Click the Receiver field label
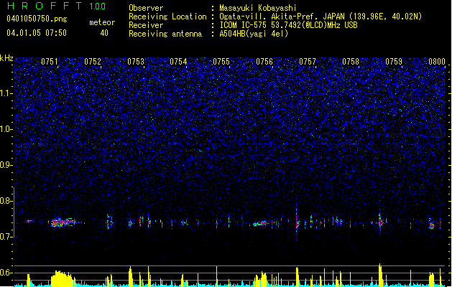452x287 pixels. (146, 25)
